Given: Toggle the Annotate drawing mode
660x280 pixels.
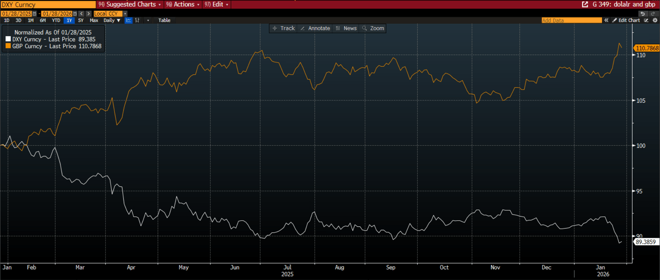Looking at the screenshot, I should click(x=315, y=28).
